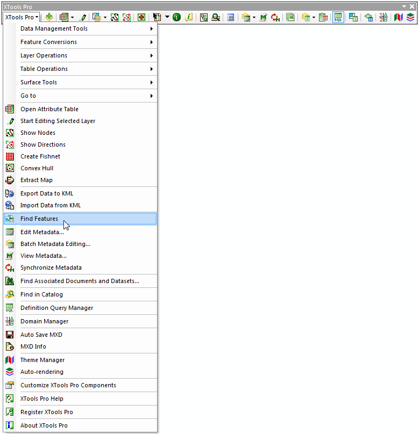Select Auto-rendering menu item
419x434 pixels.
pyautogui.click(x=80, y=372)
